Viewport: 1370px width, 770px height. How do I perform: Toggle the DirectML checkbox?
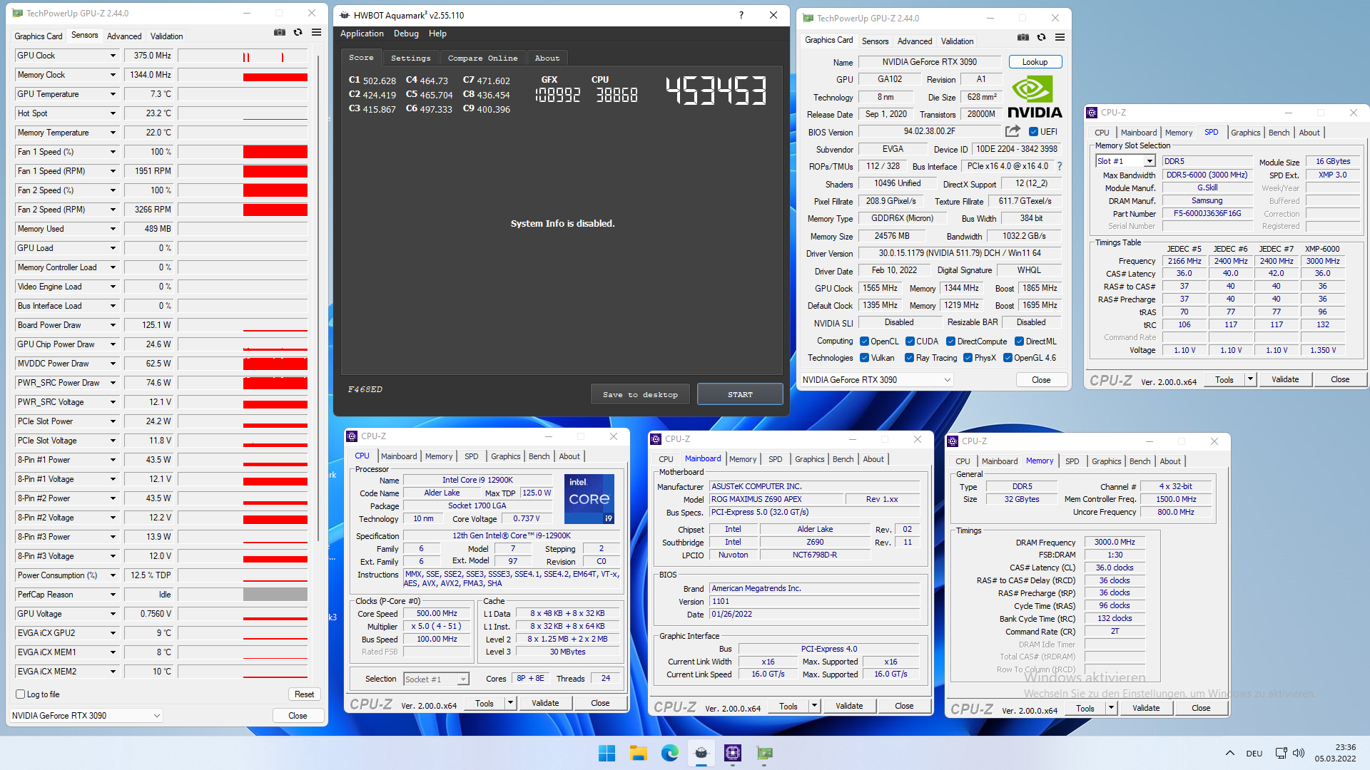pos(1020,342)
